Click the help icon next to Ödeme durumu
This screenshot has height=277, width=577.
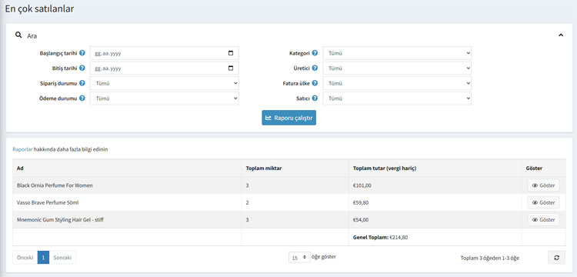pos(82,98)
